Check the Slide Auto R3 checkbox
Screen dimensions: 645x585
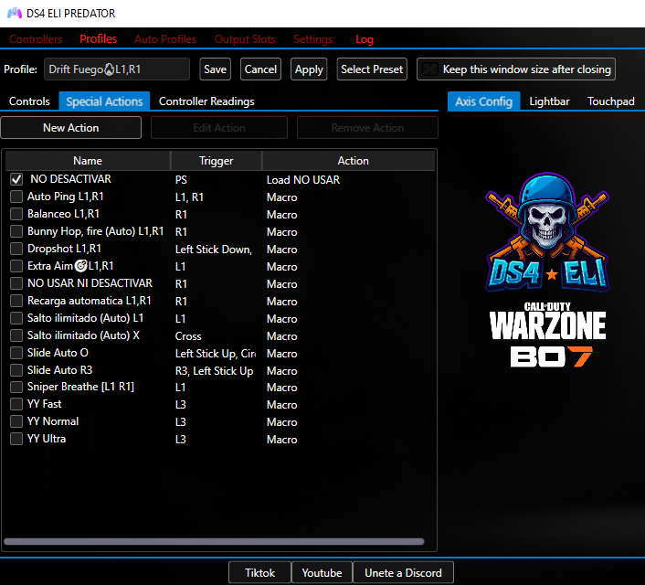[16, 370]
